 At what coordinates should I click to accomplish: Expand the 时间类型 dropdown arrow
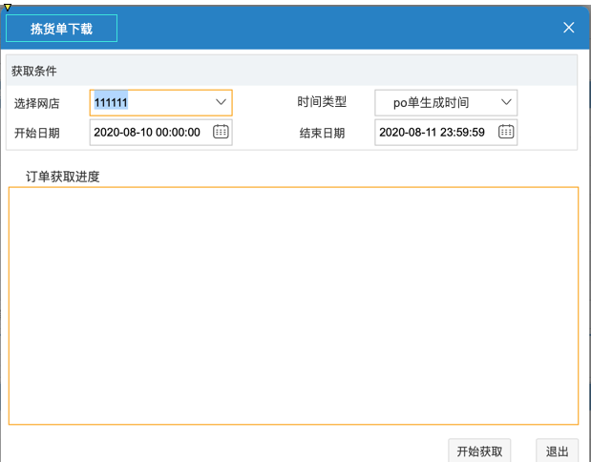tap(506, 102)
